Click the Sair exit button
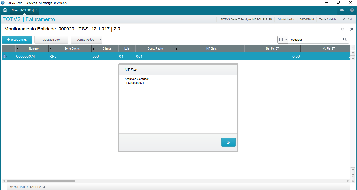 [x=348, y=19]
